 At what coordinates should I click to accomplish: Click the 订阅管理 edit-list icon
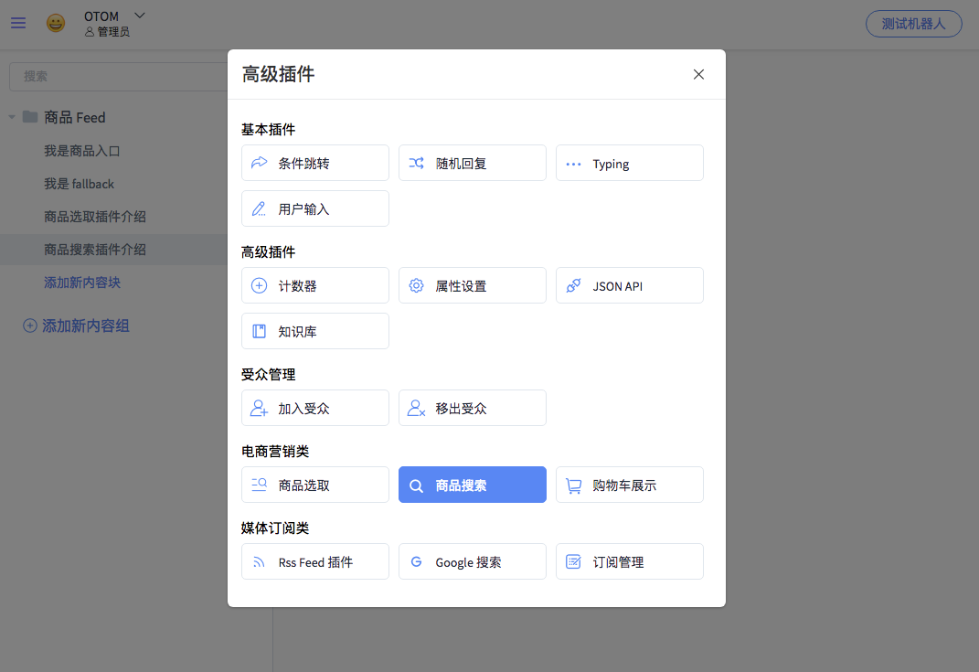point(573,561)
